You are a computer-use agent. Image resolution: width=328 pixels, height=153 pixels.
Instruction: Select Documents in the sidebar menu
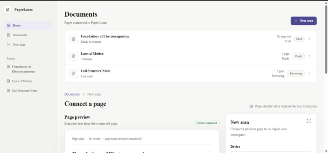pyautogui.click(x=28, y=35)
